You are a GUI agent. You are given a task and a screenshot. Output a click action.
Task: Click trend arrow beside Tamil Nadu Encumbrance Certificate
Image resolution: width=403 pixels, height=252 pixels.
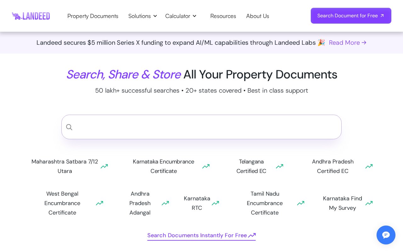point(301,203)
